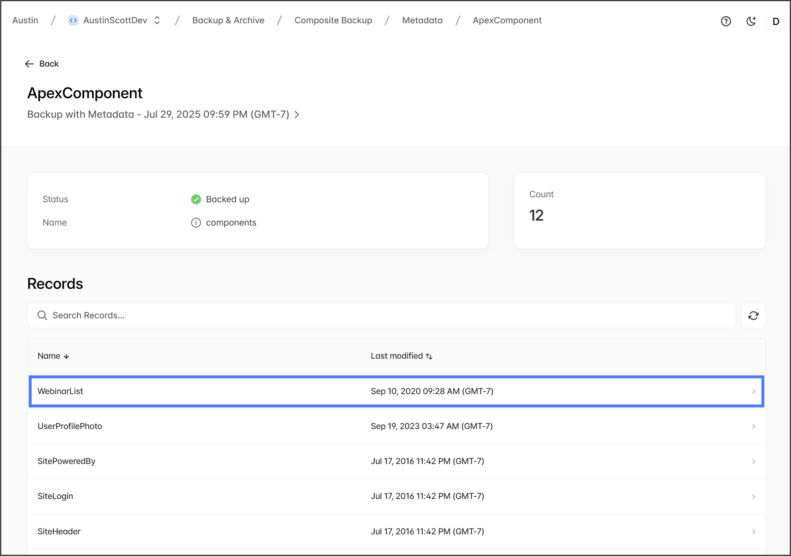This screenshot has width=791, height=556.
Task: Click the back arrow icon
Action: click(29, 64)
